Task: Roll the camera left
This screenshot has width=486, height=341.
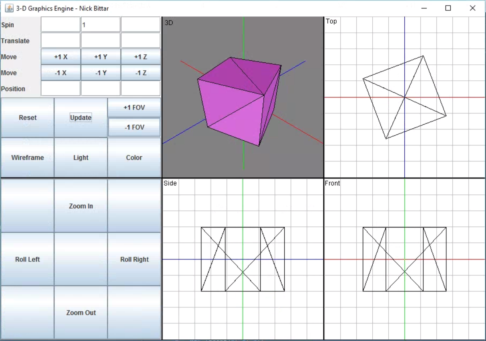Action: pos(27,259)
